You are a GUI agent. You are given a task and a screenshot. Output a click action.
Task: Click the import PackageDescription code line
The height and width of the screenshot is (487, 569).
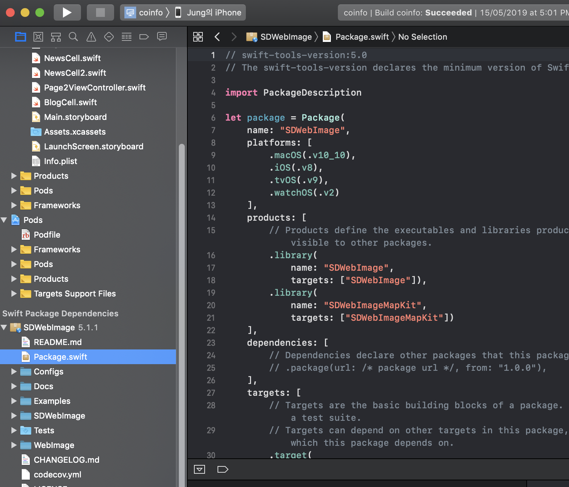(293, 93)
